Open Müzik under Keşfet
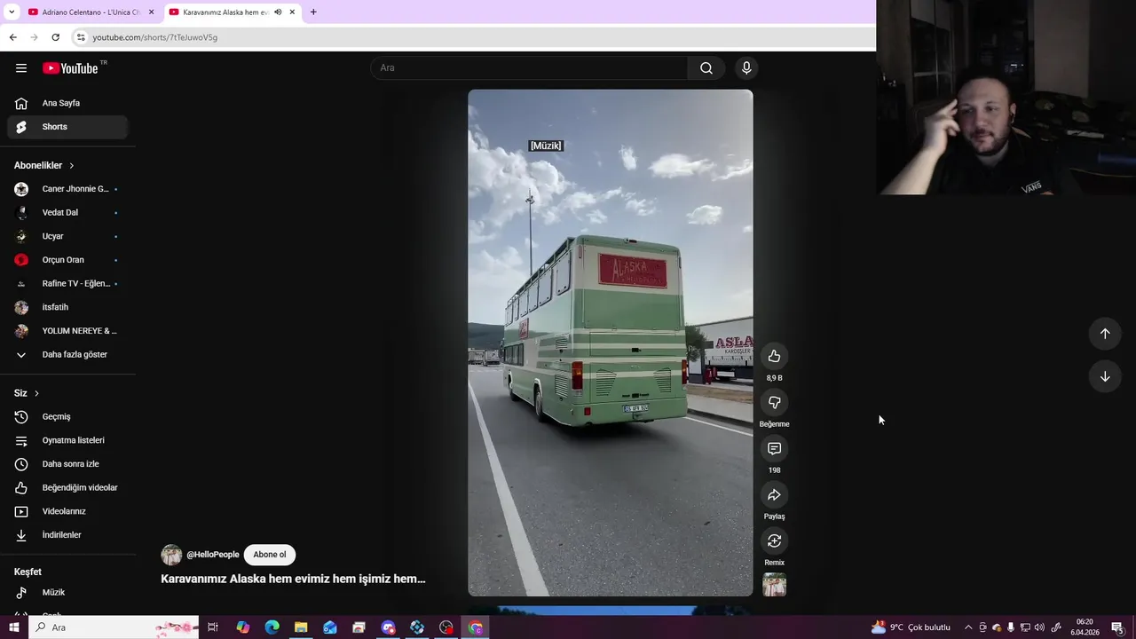This screenshot has height=639, width=1136. coord(67,592)
